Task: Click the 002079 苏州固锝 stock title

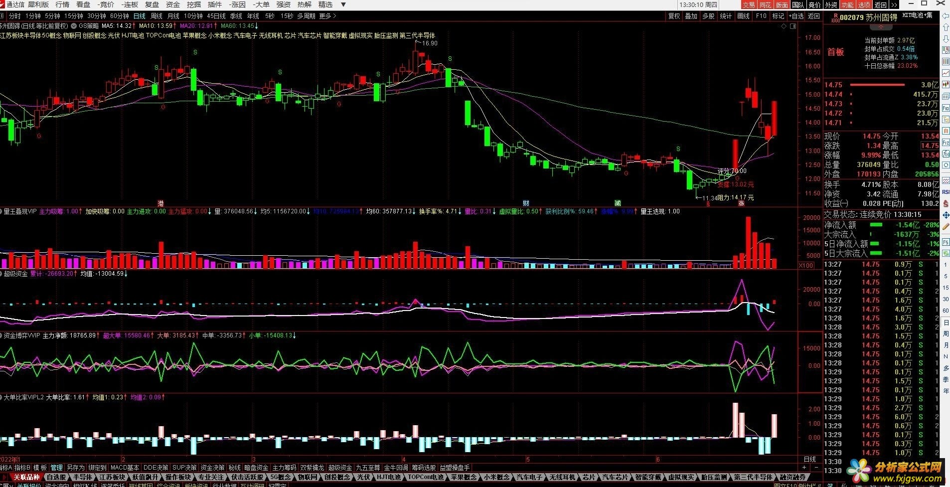Action: click(868, 17)
